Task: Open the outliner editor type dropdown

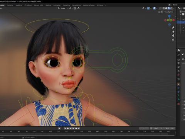Action: 180,8
